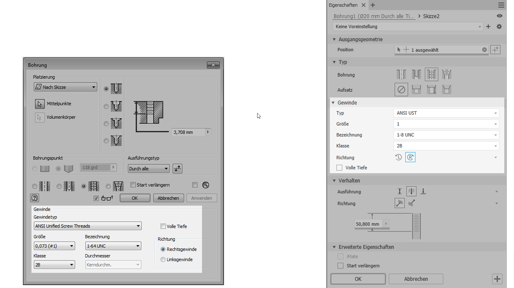Click Mittelpunkte selection arrow icon

tap(40, 104)
